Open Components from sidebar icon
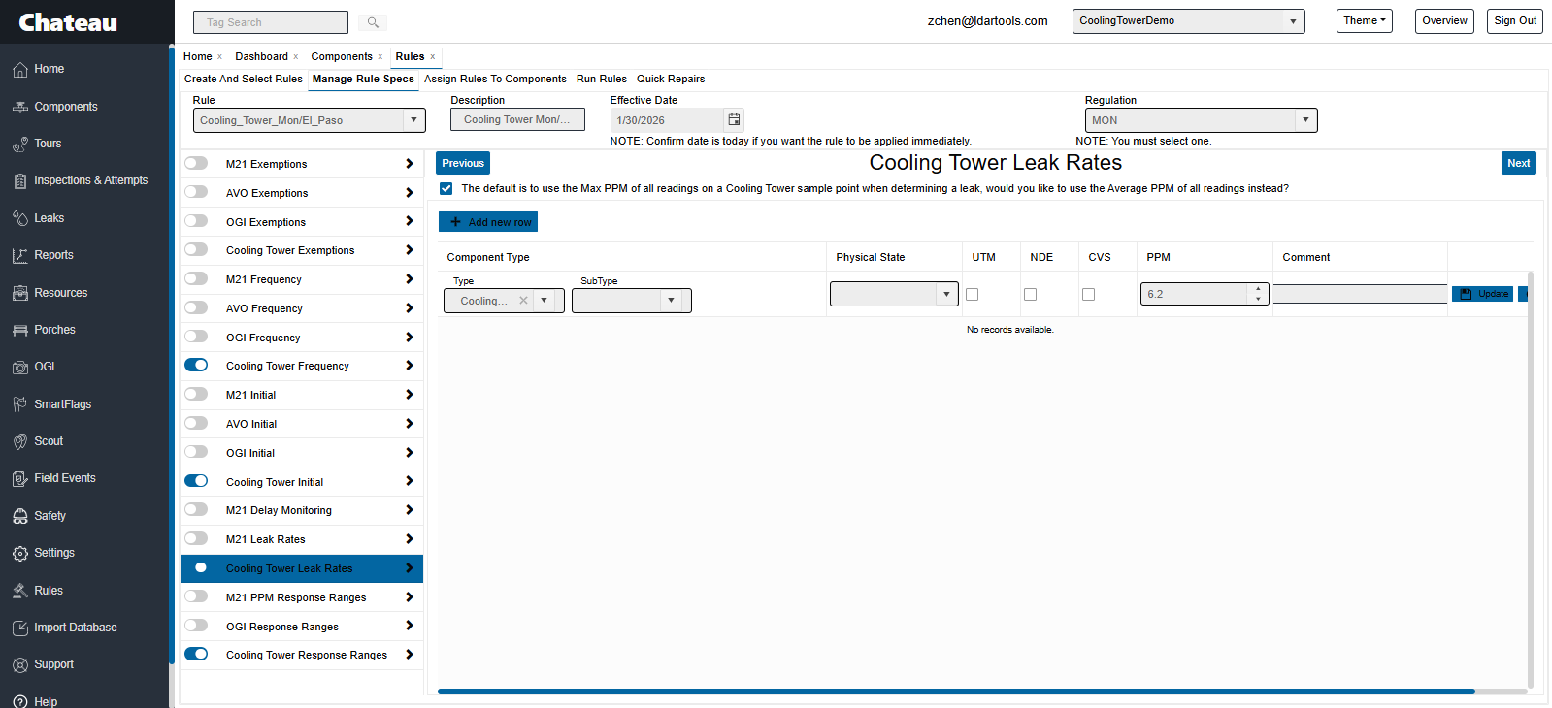This screenshot has height=708, width=1552. [19, 107]
